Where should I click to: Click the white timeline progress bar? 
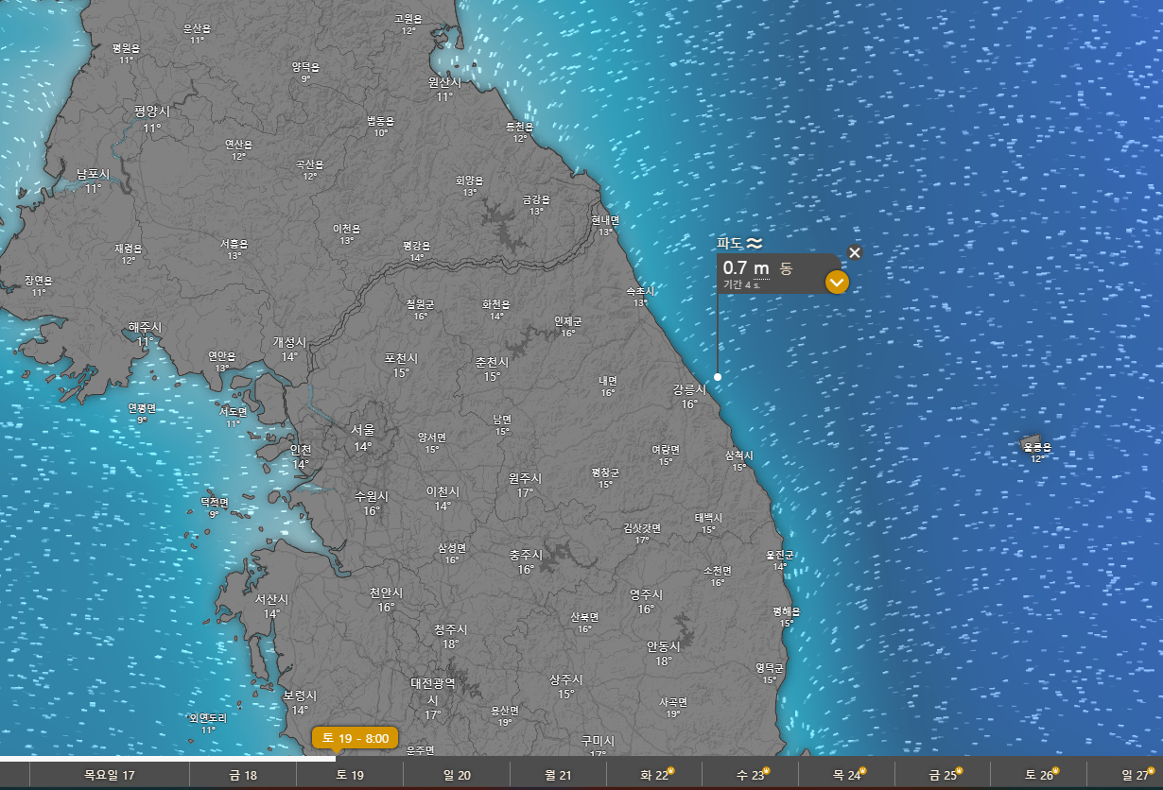(168, 758)
